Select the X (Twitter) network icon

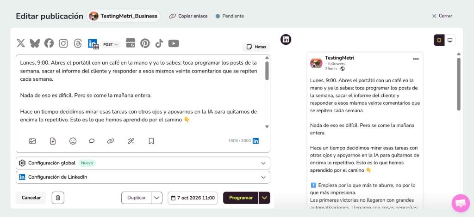(21, 43)
